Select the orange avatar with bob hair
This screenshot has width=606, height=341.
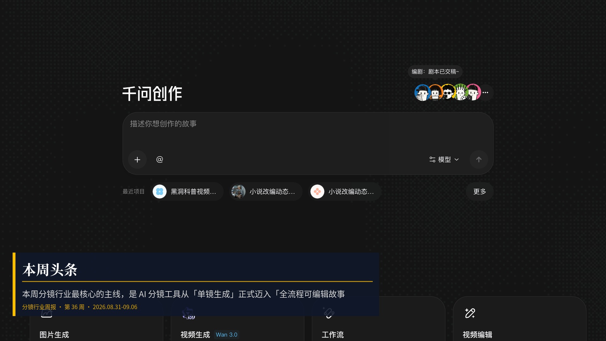click(x=435, y=93)
